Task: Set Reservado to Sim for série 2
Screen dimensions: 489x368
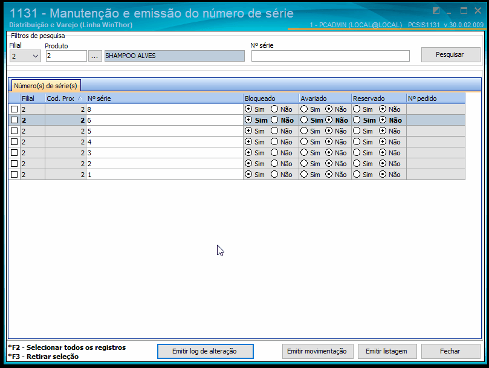Action: click(x=357, y=164)
